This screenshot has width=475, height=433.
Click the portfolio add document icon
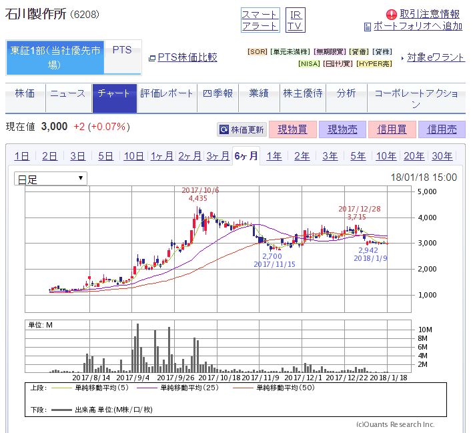[367, 27]
